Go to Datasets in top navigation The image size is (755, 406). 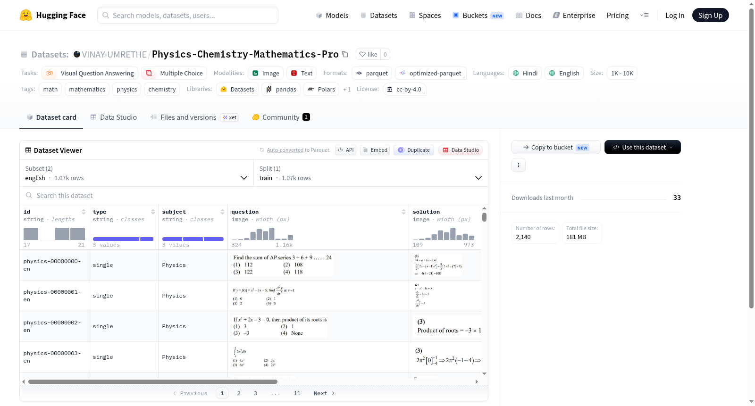tap(378, 15)
